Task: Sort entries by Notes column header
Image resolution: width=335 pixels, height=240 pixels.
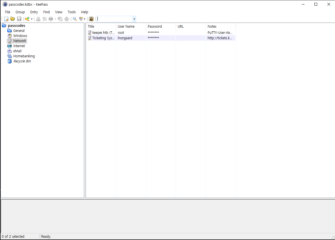Action: 221,27
